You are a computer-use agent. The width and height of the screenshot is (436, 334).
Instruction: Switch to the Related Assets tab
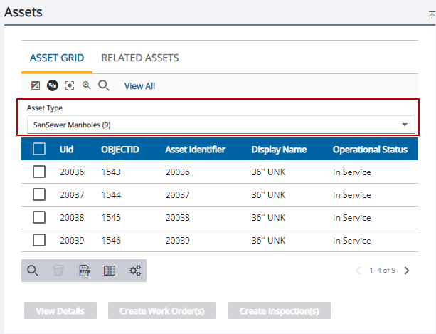click(x=140, y=58)
